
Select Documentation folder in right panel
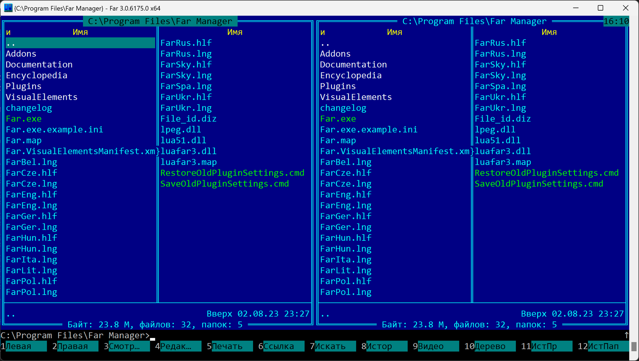(x=353, y=64)
